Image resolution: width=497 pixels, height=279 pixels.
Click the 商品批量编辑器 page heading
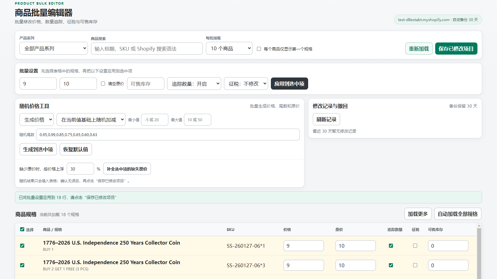pyautogui.click(x=43, y=13)
